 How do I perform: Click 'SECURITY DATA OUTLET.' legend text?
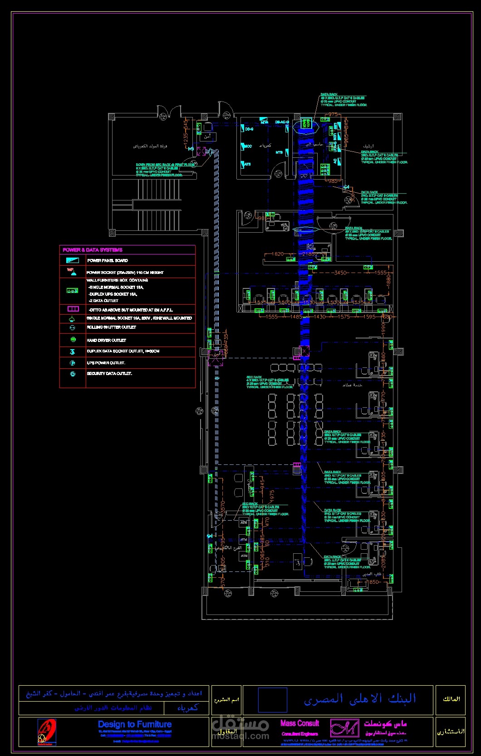109,374
